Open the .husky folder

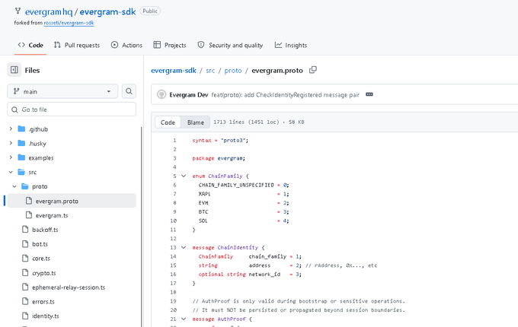pos(37,144)
